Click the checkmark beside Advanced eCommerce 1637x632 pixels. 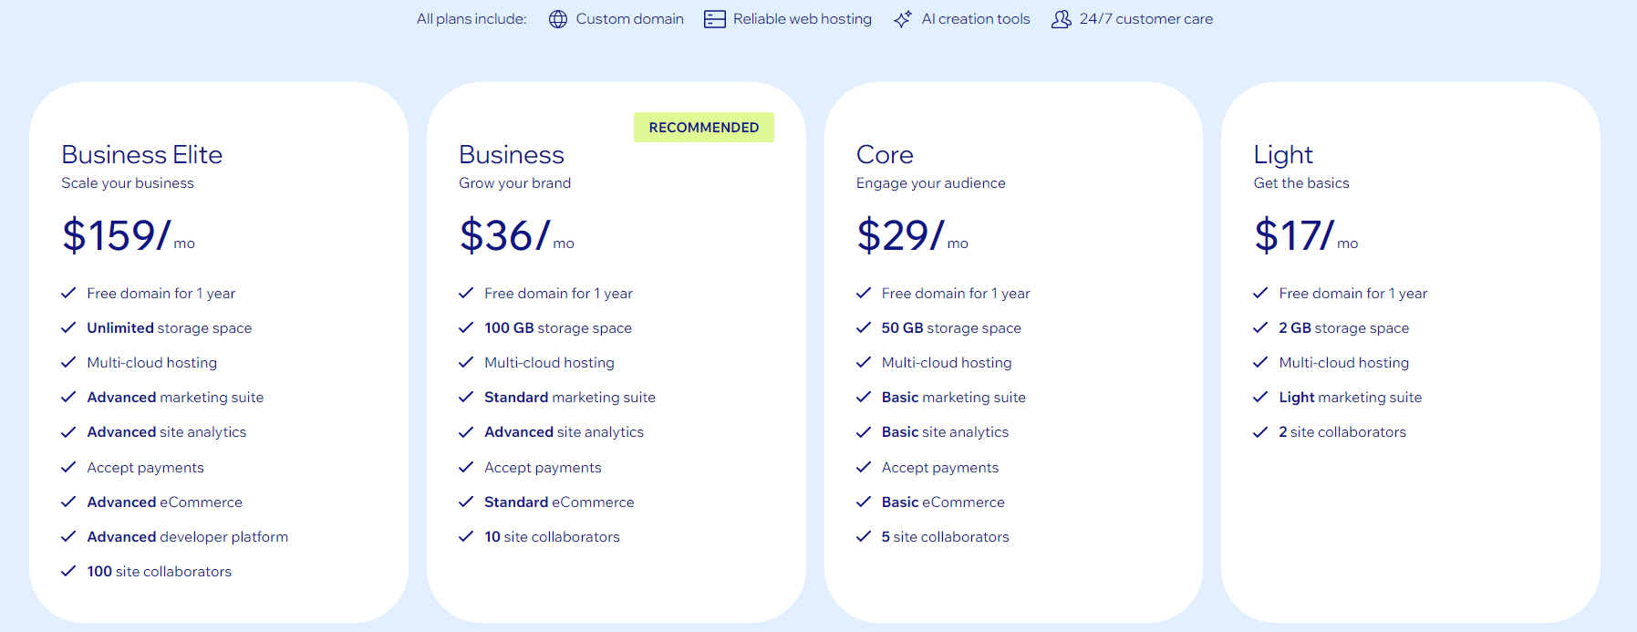[68, 502]
